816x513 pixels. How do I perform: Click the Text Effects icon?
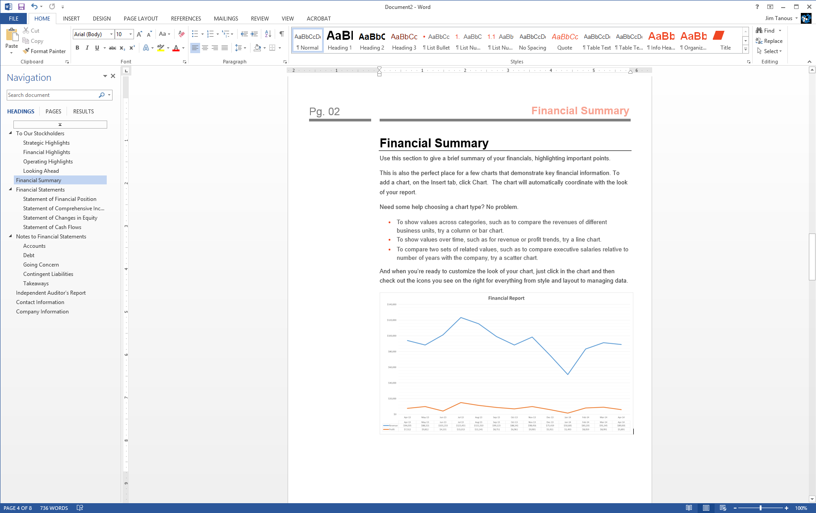pos(146,48)
